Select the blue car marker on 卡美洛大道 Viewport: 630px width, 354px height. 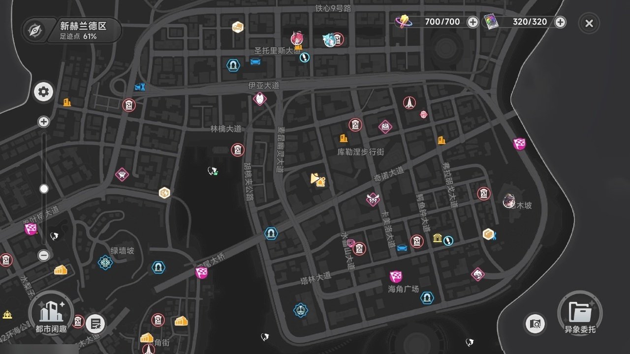pyautogui.click(x=402, y=247)
